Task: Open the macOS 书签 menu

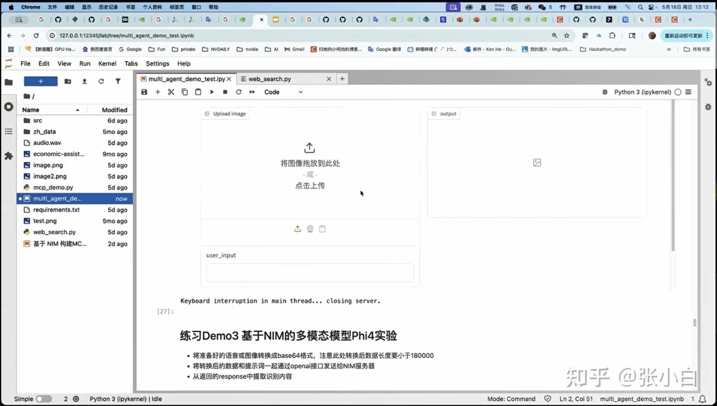Action: (x=130, y=7)
